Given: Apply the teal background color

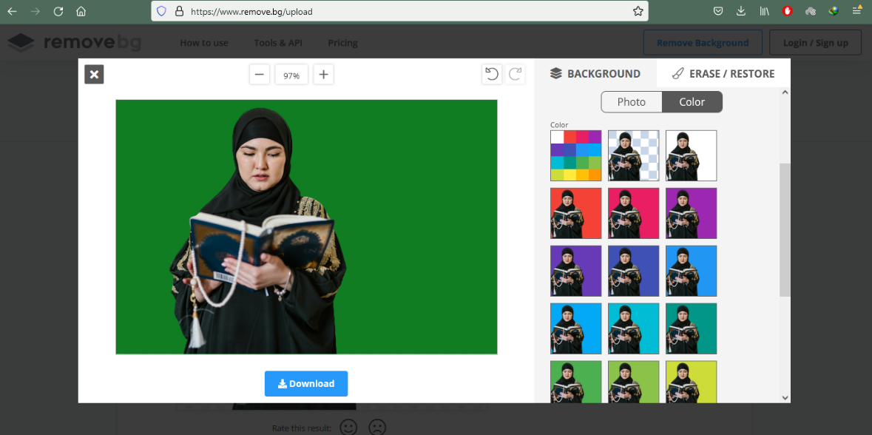Looking at the screenshot, I should [x=692, y=328].
